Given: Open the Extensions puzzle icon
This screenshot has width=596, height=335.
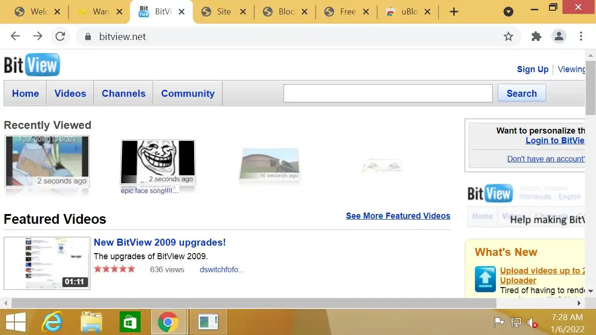Looking at the screenshot, I should point(536,36).
